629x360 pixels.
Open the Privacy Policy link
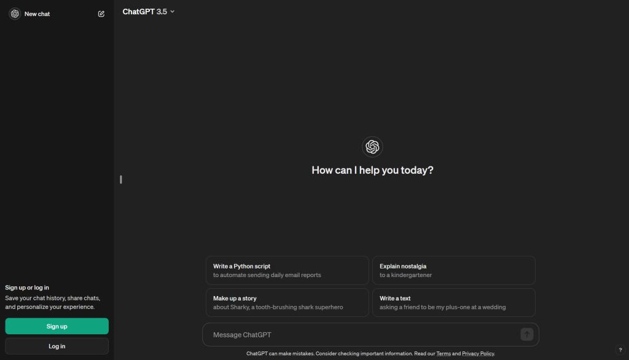[x=478, y=354]
